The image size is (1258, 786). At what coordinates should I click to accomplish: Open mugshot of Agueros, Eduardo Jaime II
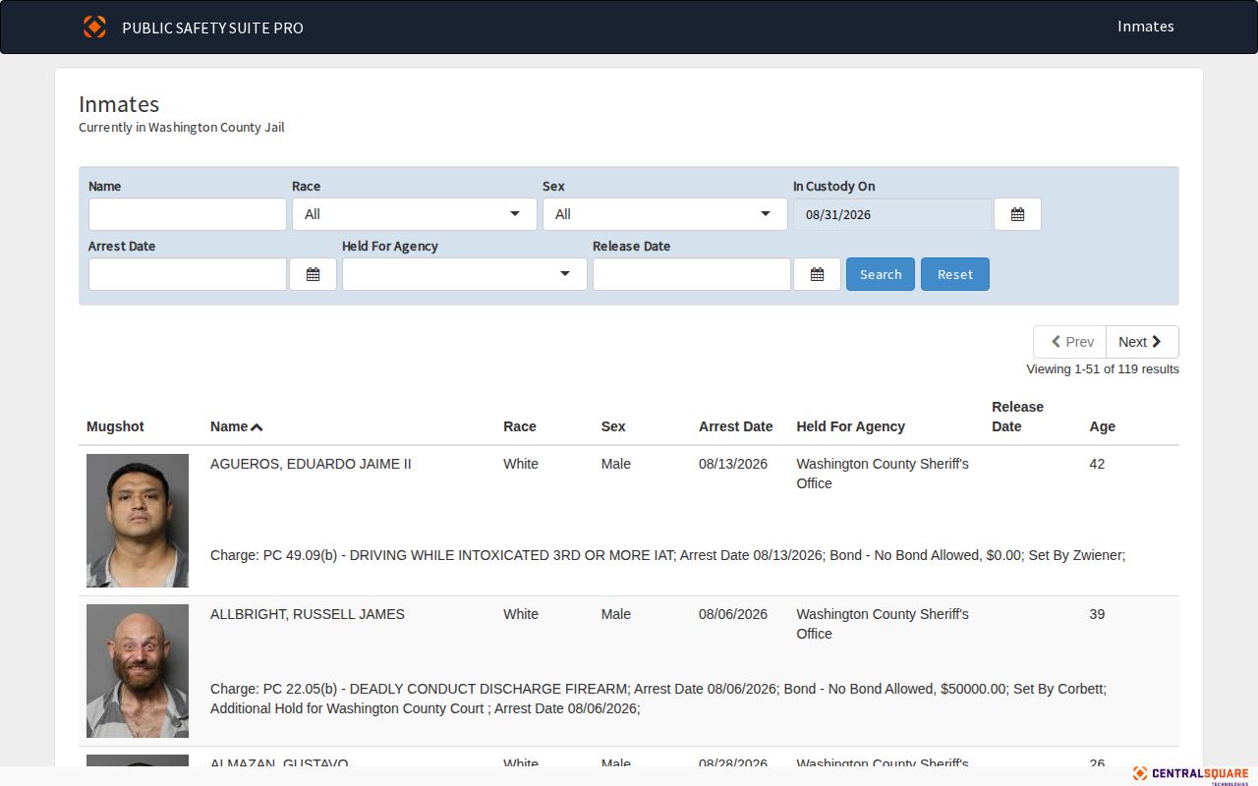(x=138, y=521)
